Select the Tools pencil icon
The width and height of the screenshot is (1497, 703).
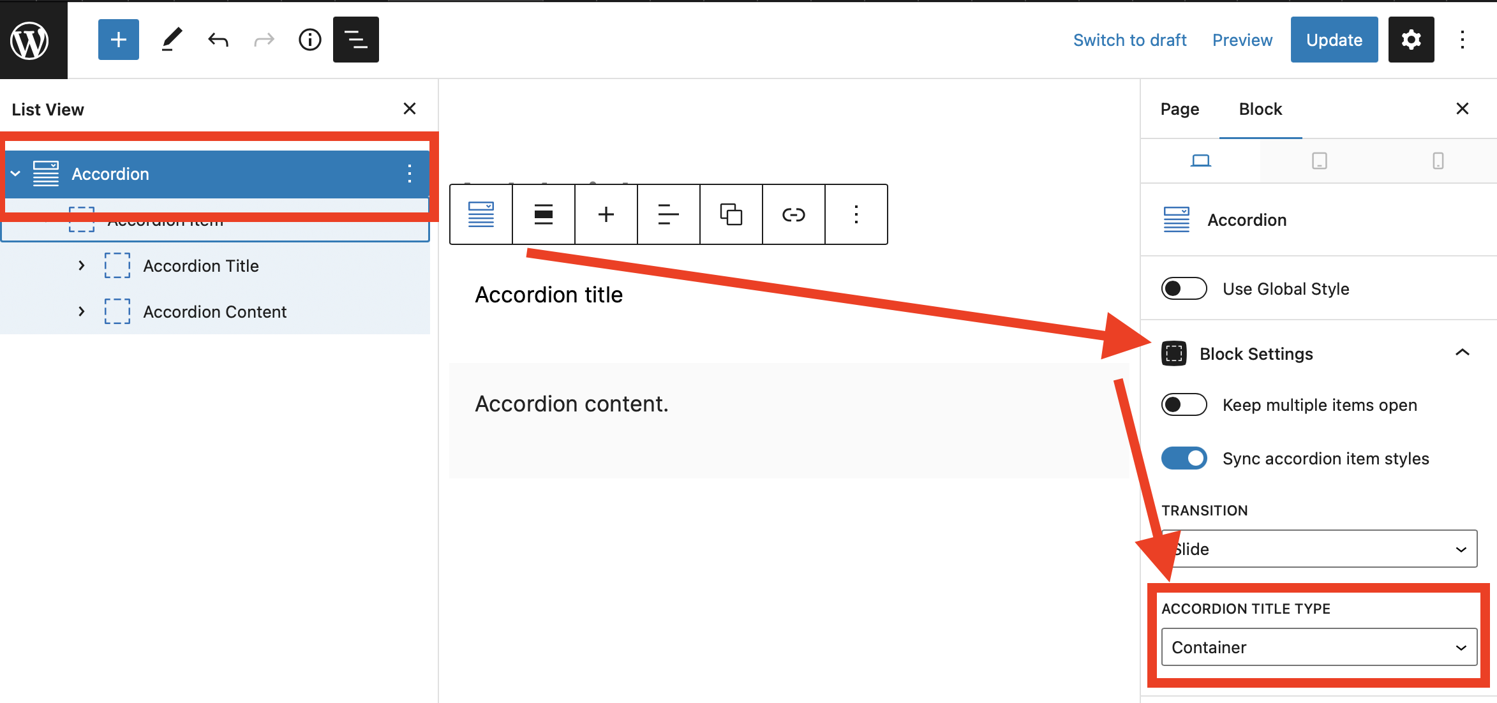(171, 40)
